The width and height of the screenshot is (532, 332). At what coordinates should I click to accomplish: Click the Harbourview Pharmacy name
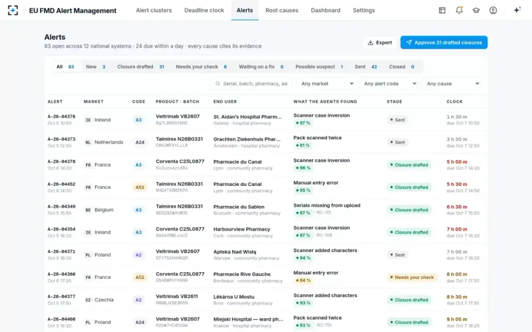coord(242,229)
